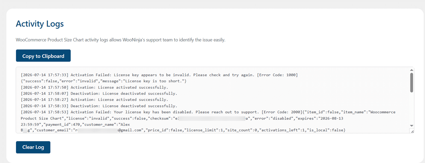Click the log box vertical scrollbar thumb
Screen dimensions: 425x163
pyautogui.click(x=411, y=83)
